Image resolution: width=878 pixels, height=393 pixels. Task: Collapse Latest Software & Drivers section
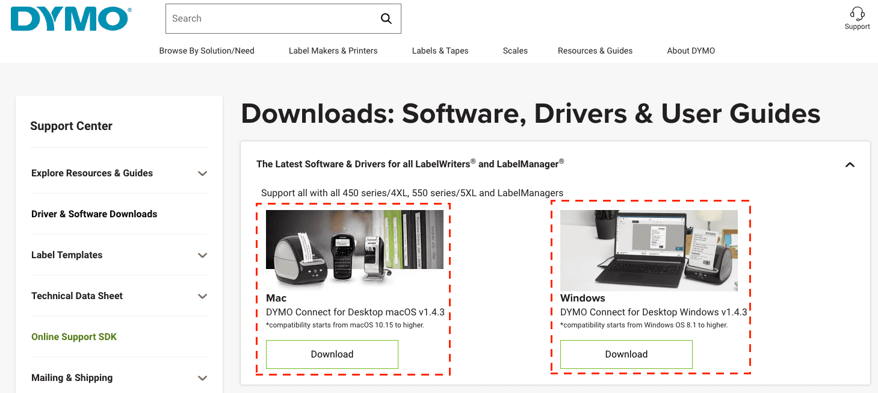click(850, 164)
